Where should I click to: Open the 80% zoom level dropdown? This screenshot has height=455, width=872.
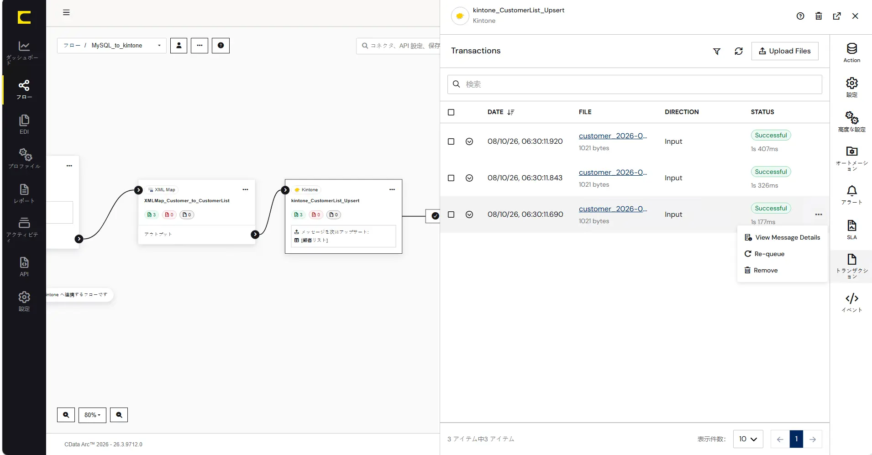coord(92,415)
